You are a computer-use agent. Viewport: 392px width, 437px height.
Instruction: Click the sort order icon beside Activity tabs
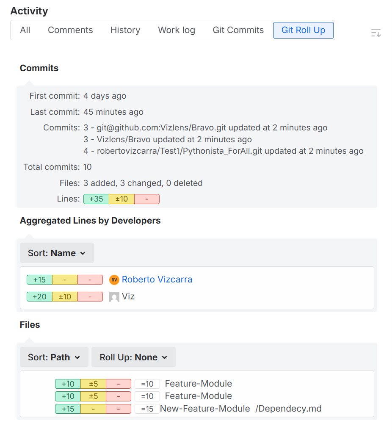pyautogui.click(x=376, y=33)
